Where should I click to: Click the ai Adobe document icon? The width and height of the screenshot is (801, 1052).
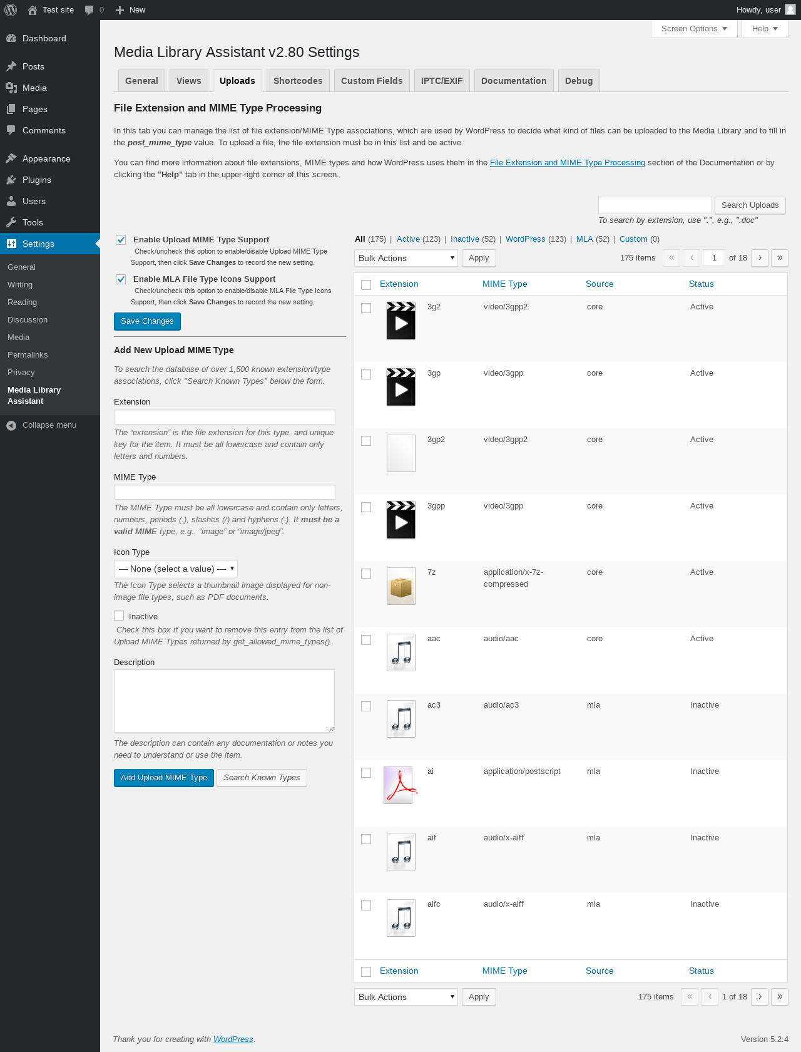click(399, 785)
